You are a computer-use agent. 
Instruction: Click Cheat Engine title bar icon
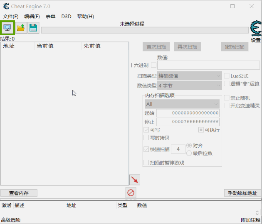[6, 6]
